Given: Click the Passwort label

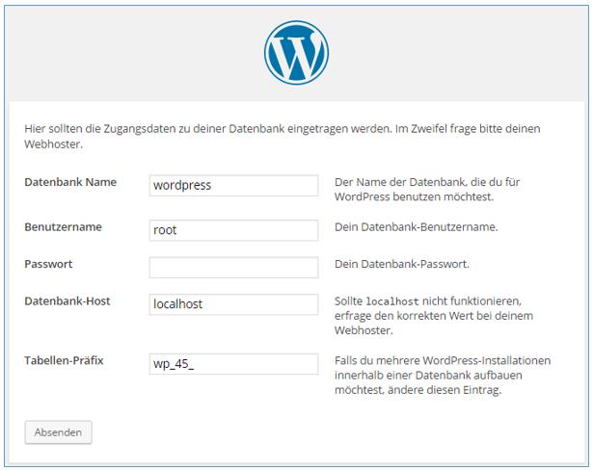Looking at the screenshot, I should [48, 264].
